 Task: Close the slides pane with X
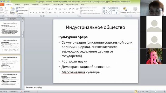tap(22, 19)
